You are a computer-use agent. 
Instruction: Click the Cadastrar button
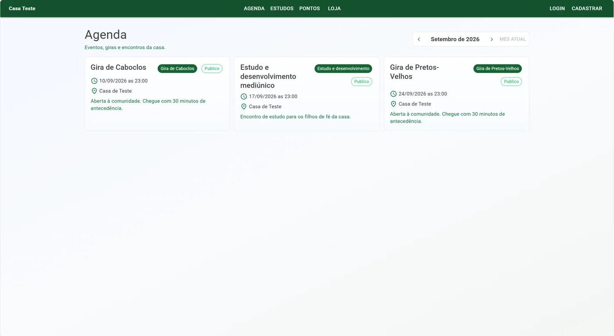[587, 8]
